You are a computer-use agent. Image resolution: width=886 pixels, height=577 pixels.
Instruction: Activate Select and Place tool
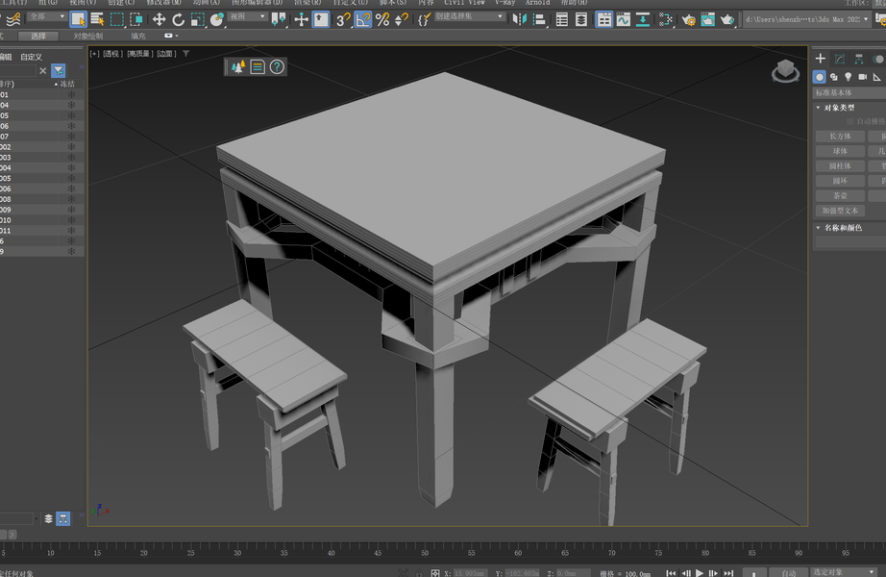216,20
